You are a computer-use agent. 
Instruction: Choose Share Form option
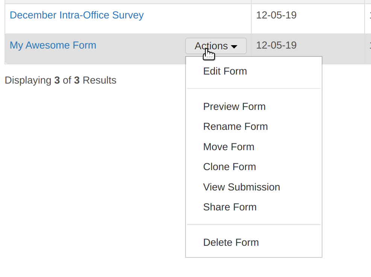(x=230, y=207)
